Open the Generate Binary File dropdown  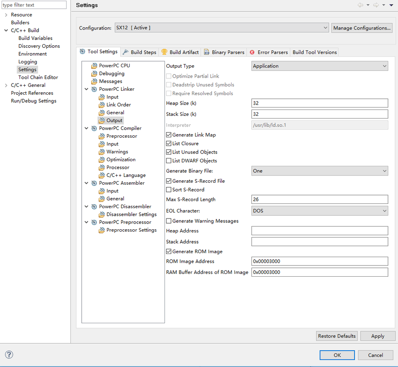pyautogui.click(x=320, y=171)
